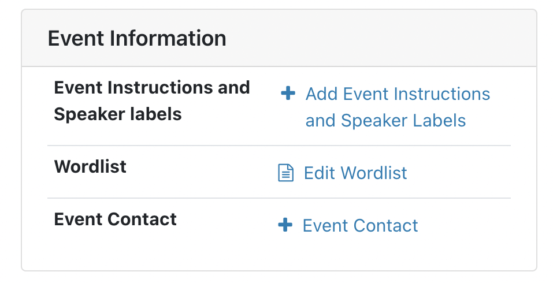Click the gray header bar of Event Information card
Image resolution: width=553 pixels, height=283 pixels.
tap(279, 38)
